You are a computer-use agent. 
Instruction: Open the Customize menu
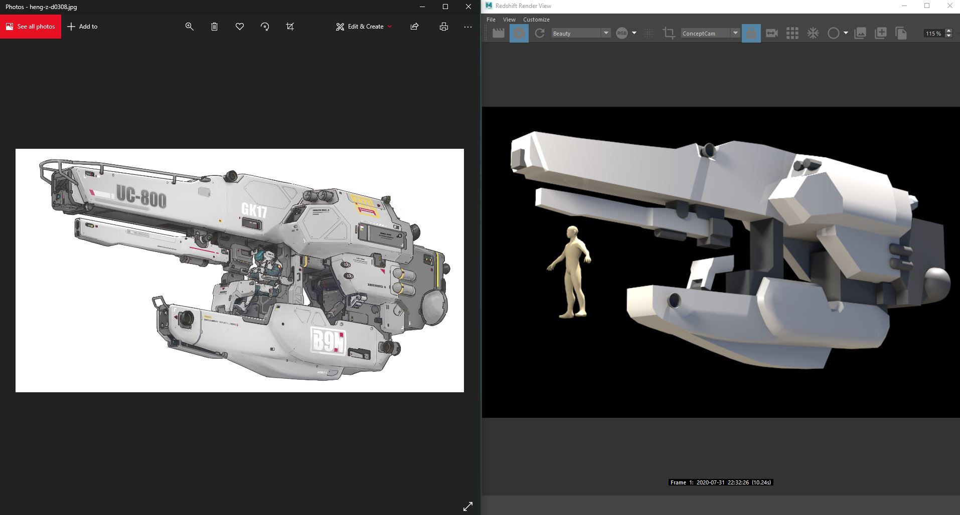(x=536, y=20)
